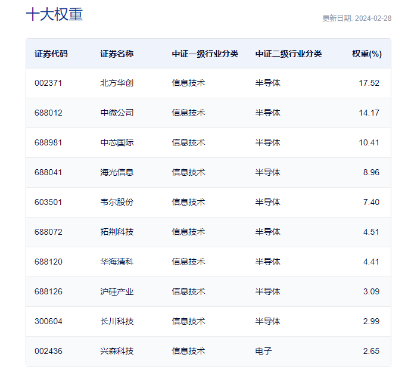Click the update date 2024-02-28
The width and height of the screenshot is (408, 373).
[x=373, y=18]
